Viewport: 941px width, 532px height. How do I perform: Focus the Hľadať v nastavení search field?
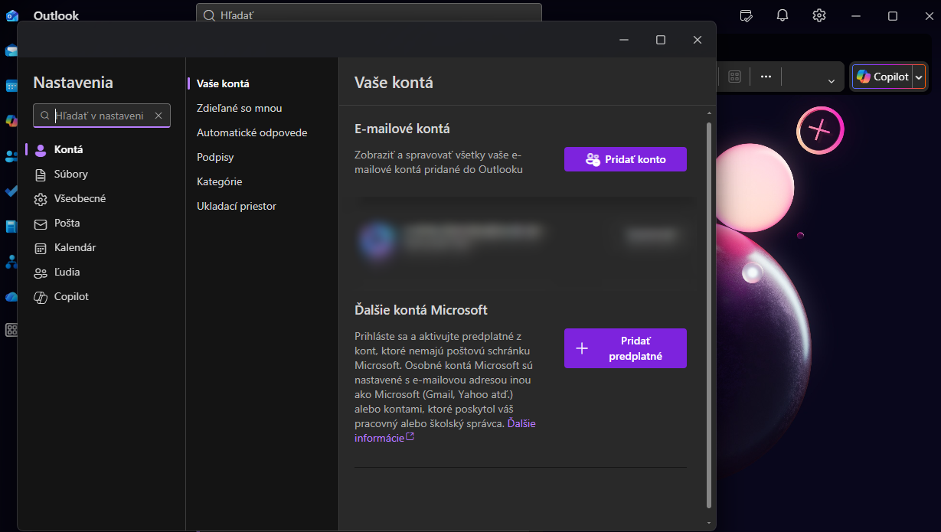tap(100, 116)
